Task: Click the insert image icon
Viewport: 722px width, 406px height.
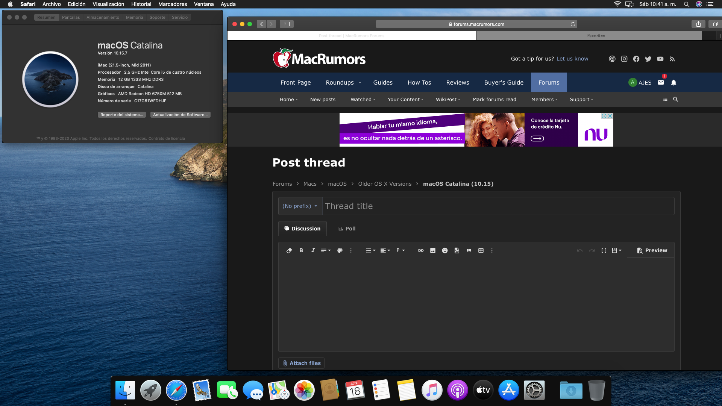Action: [432, 250]
